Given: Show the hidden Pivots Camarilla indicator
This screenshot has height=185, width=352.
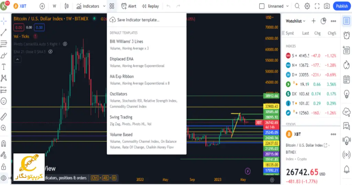Looking at the screenshot, I should (65, 44).
